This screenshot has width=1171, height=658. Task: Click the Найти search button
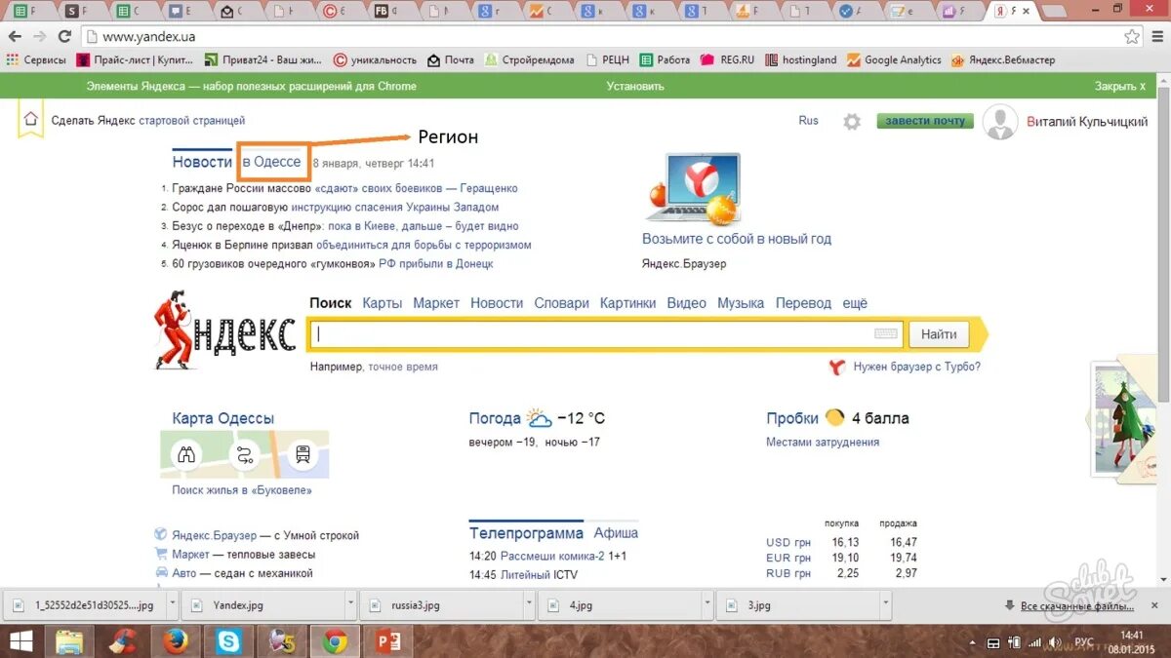coord(939,334)
